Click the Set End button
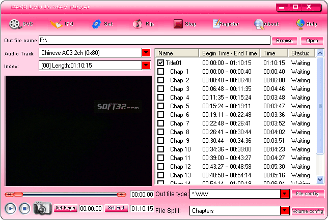Viewport: 329px width, 220px height. click(x=116, y=208)
